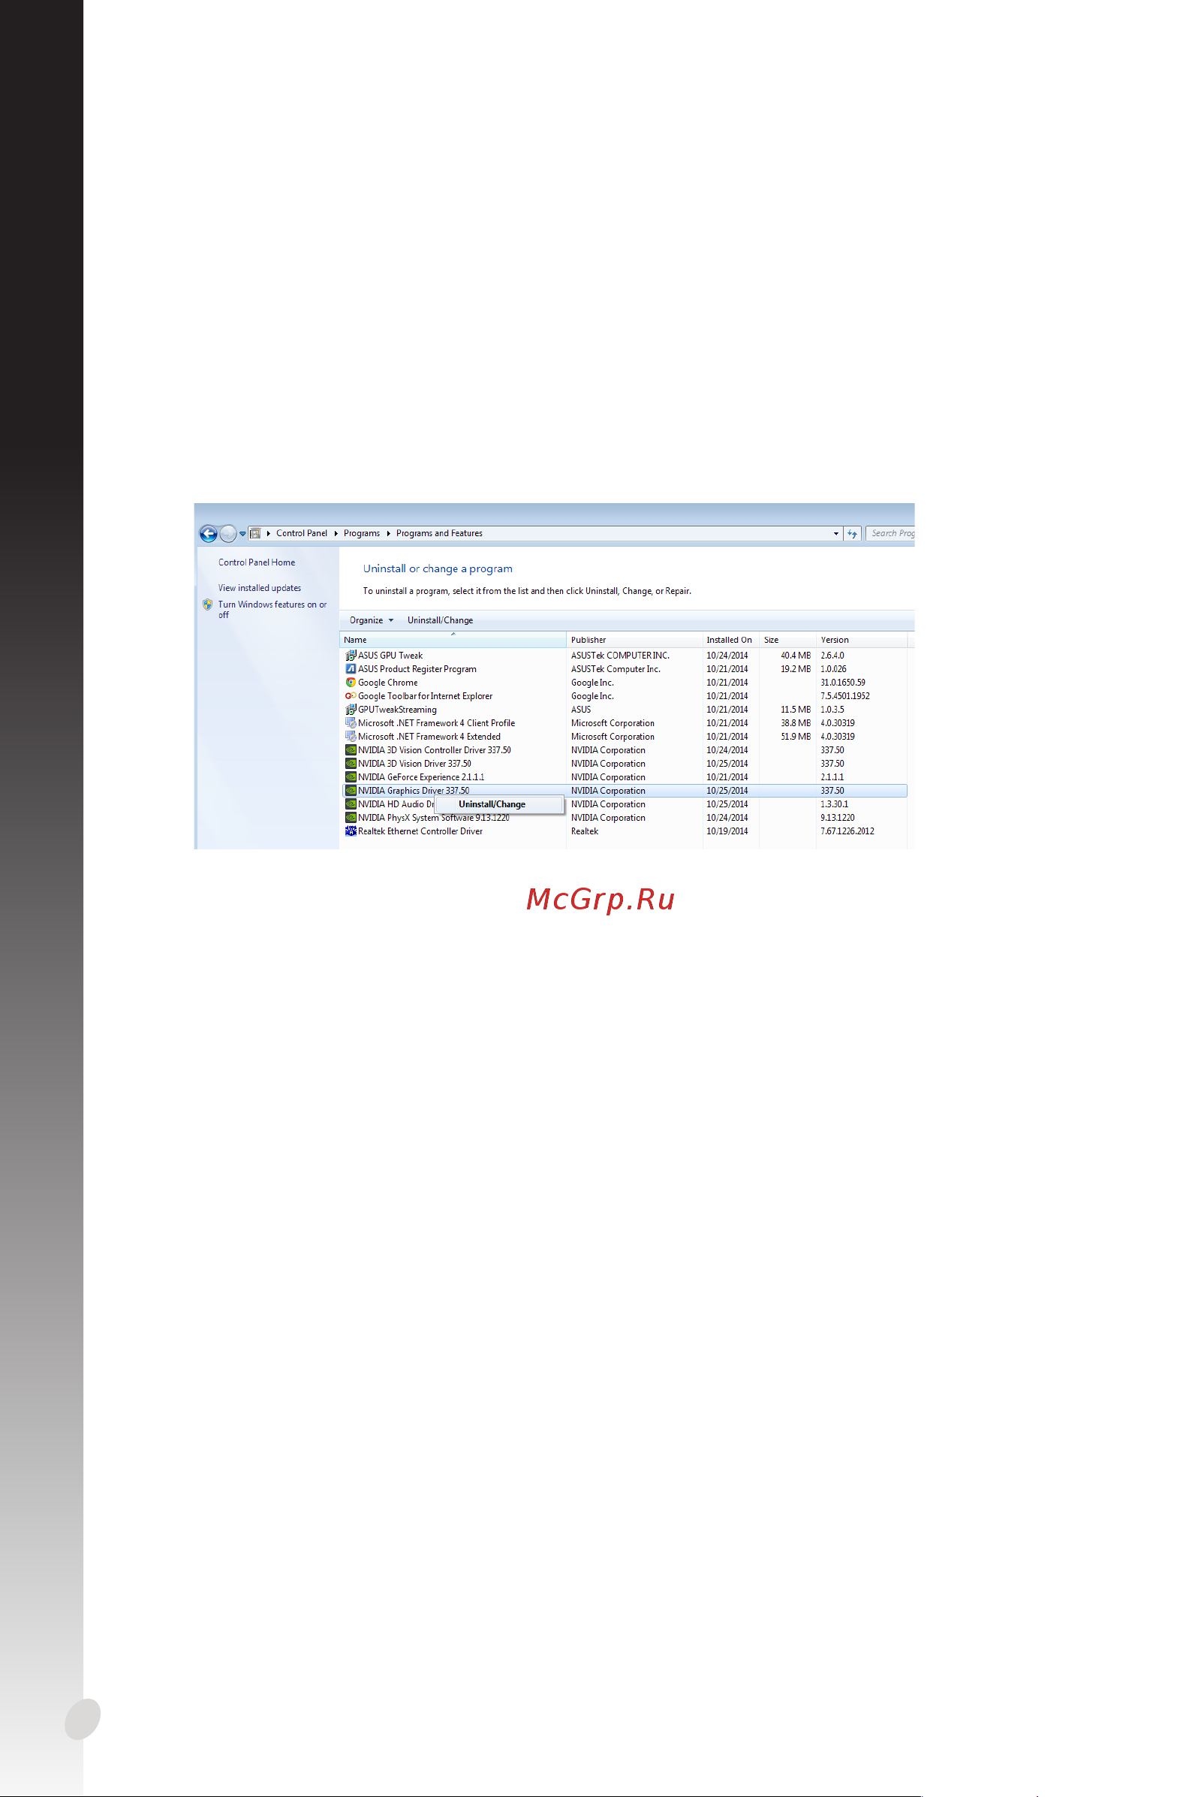Select GPUTweakStreaming program name
The image size is (1192, 1797).
tap(398, 710)
